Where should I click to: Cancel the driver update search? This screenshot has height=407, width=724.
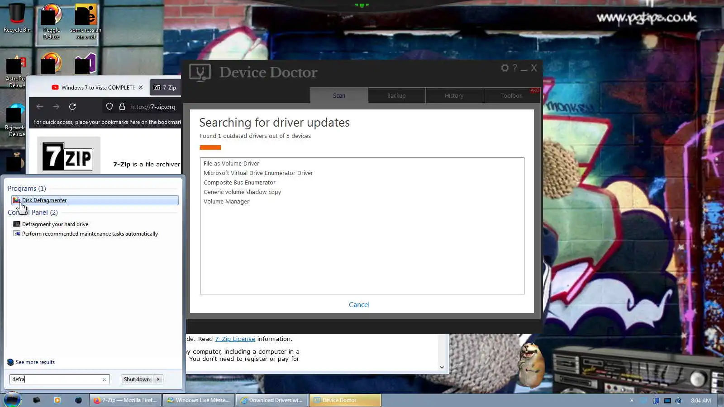coord(359,305)
